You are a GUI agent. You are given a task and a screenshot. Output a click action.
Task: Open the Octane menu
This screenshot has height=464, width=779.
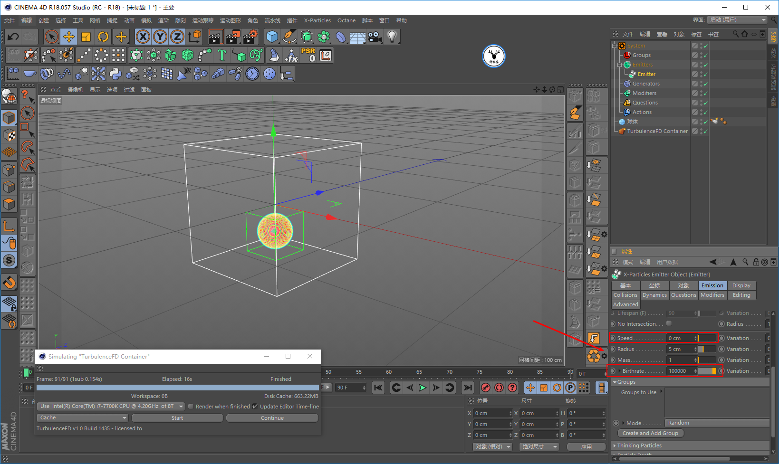(346, 20)
